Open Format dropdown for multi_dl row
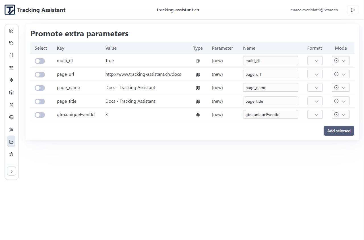The image size is (364, 240). [x=315, y=61]
